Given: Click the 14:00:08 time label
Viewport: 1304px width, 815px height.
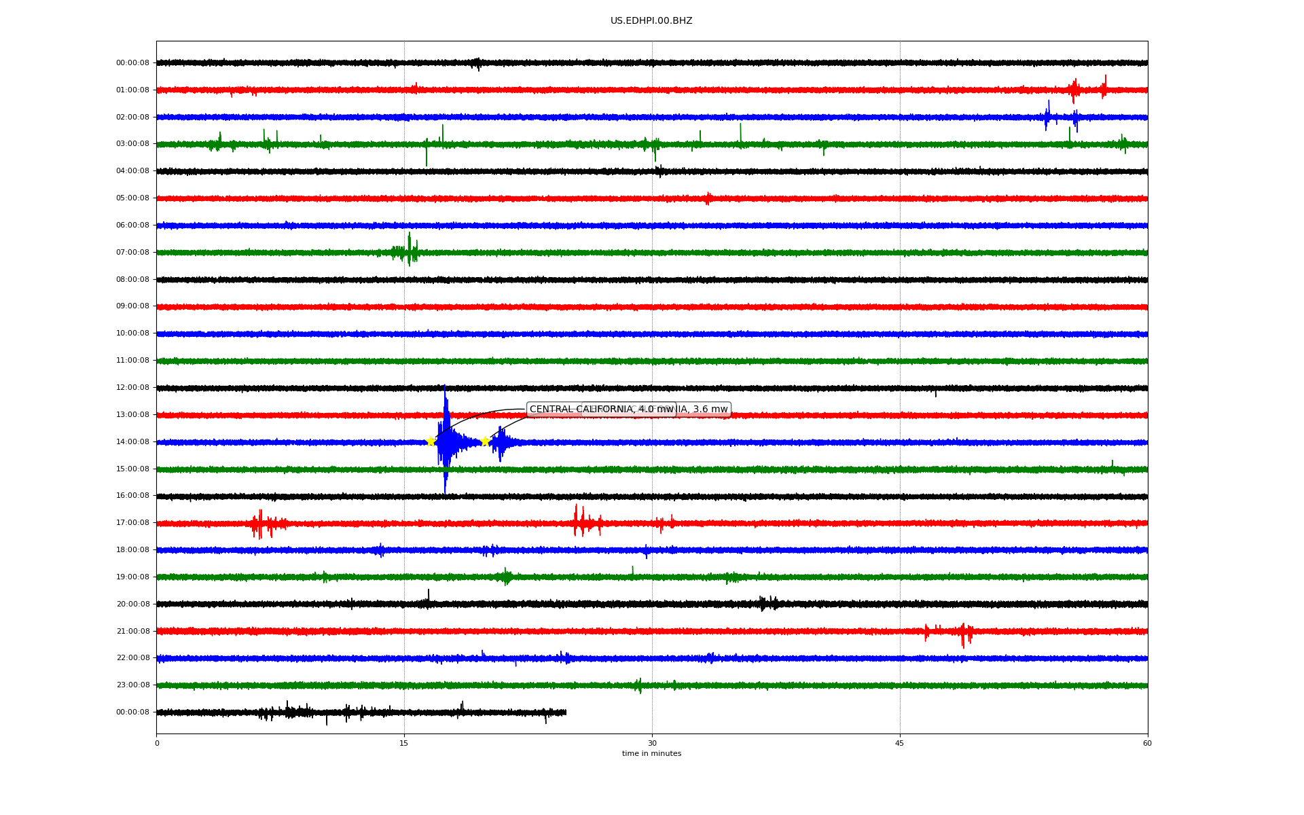Looking at the screenshot, I should tap(132, 442).
